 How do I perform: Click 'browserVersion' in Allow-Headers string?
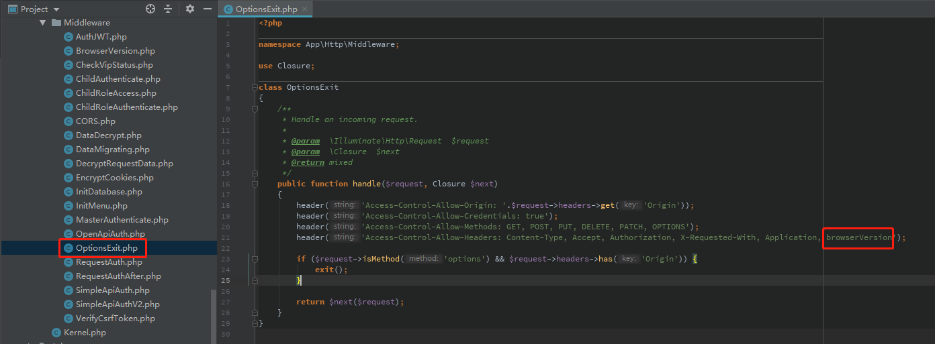tap(858, 237)
